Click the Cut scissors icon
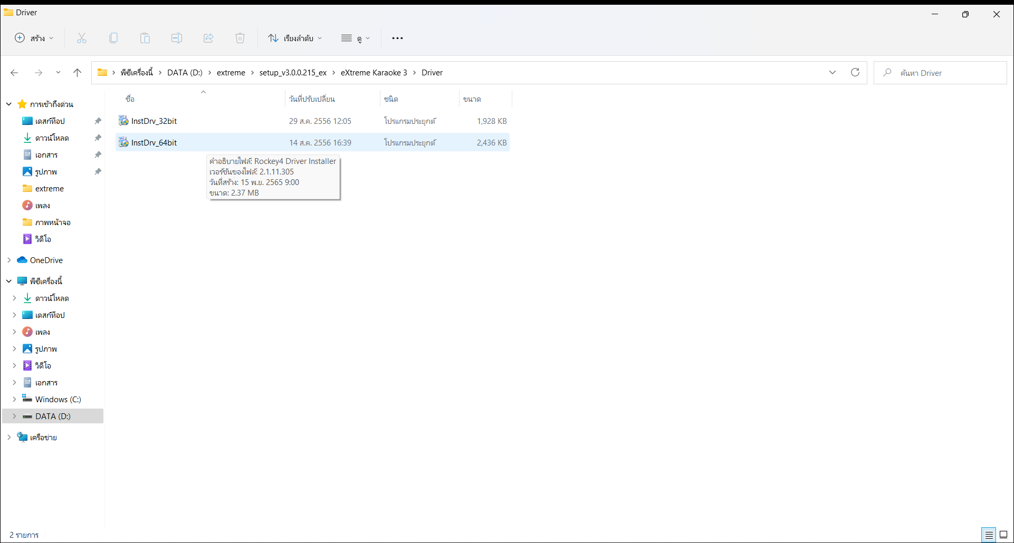 81,38
